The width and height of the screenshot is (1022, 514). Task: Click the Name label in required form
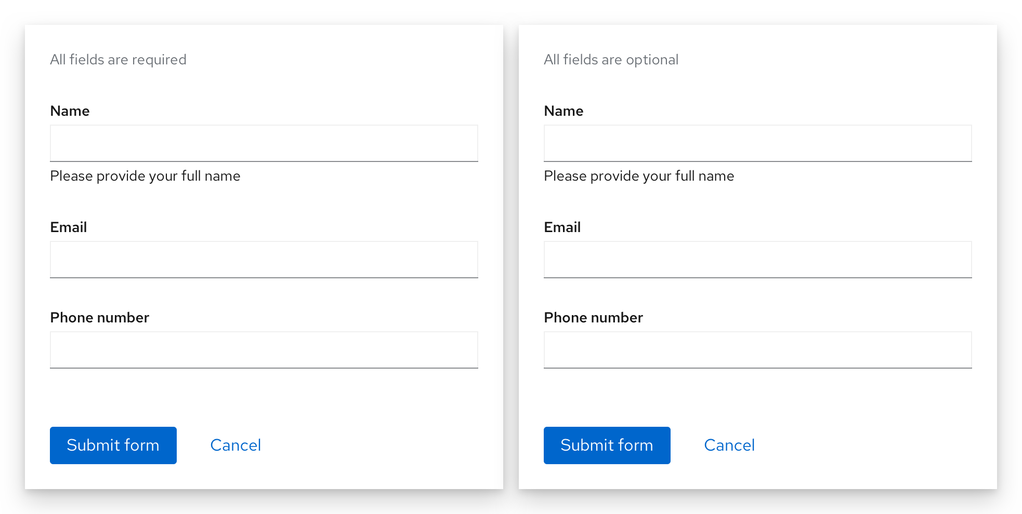70,111
